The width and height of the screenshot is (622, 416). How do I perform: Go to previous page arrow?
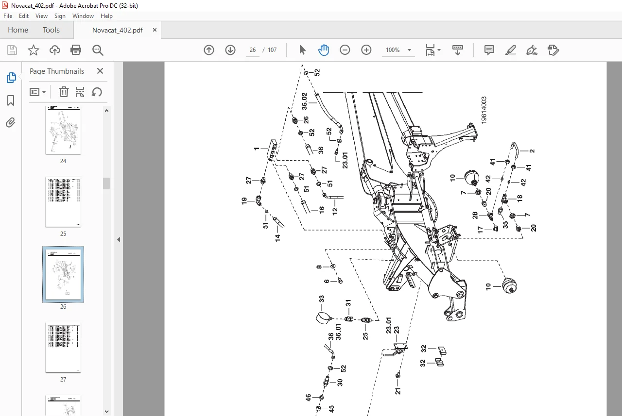pos(209,50)
